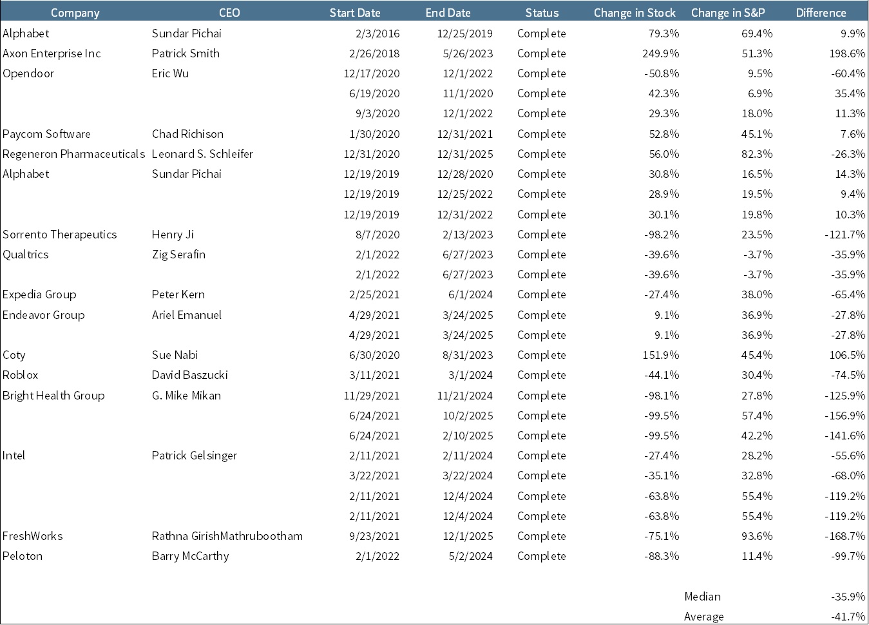Select the Difference column header
This screenshot has height=625, width=869.
tap(821, 13)
